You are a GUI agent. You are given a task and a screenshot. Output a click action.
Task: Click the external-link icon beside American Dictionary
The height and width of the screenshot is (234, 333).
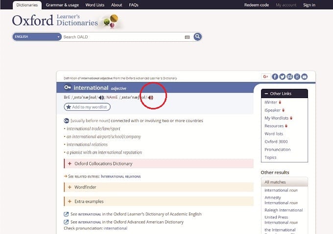(x=66, y=222)
